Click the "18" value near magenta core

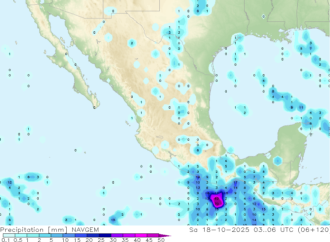pyautogui.click(x=207, y=193)
